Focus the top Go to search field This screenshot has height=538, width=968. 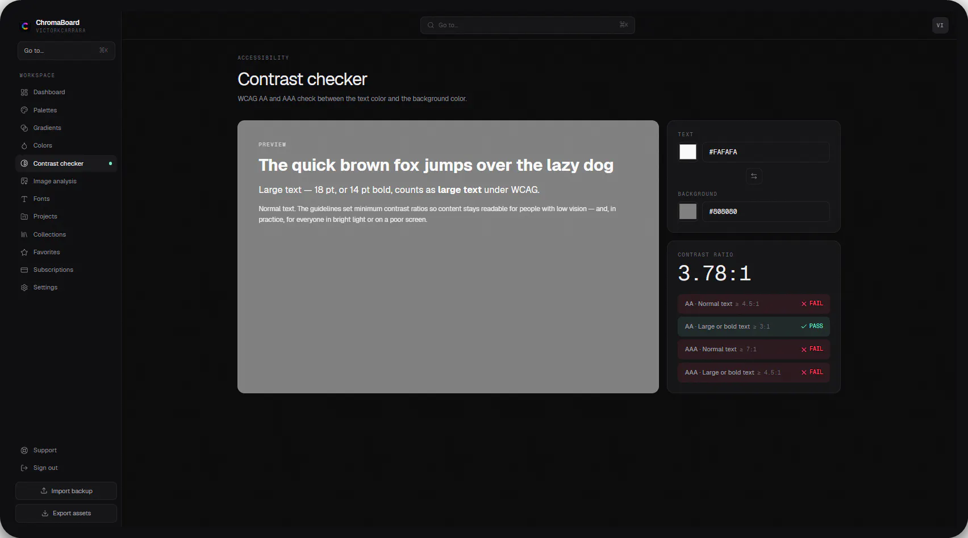(528, 25)
